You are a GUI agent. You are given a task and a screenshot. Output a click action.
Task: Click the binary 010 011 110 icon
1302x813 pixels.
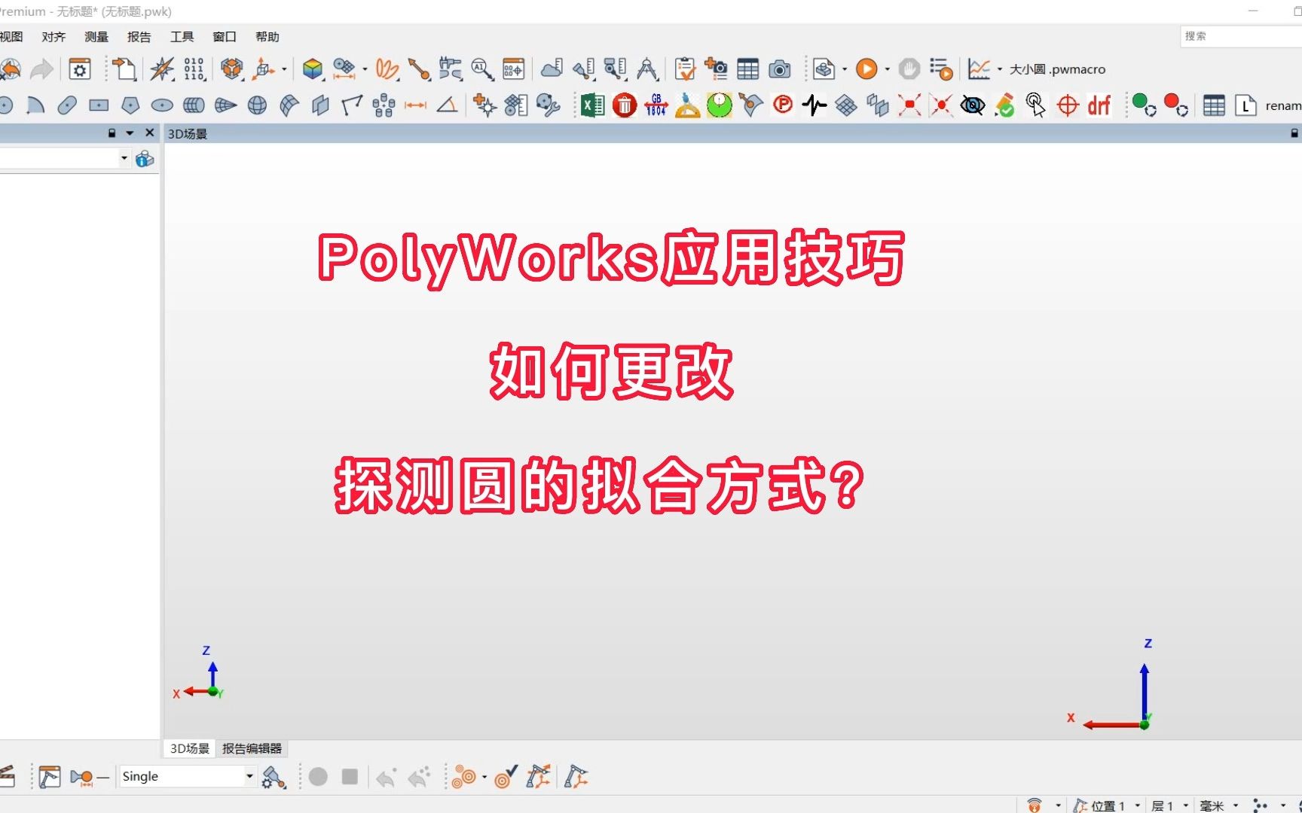pyautogui.click(x=194, y=69)
